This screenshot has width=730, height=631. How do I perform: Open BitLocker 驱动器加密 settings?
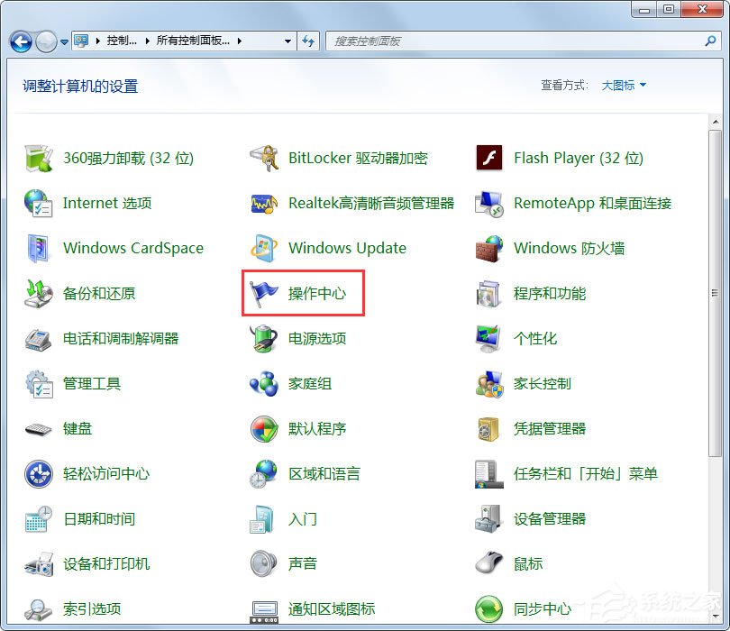click(359, 158)
